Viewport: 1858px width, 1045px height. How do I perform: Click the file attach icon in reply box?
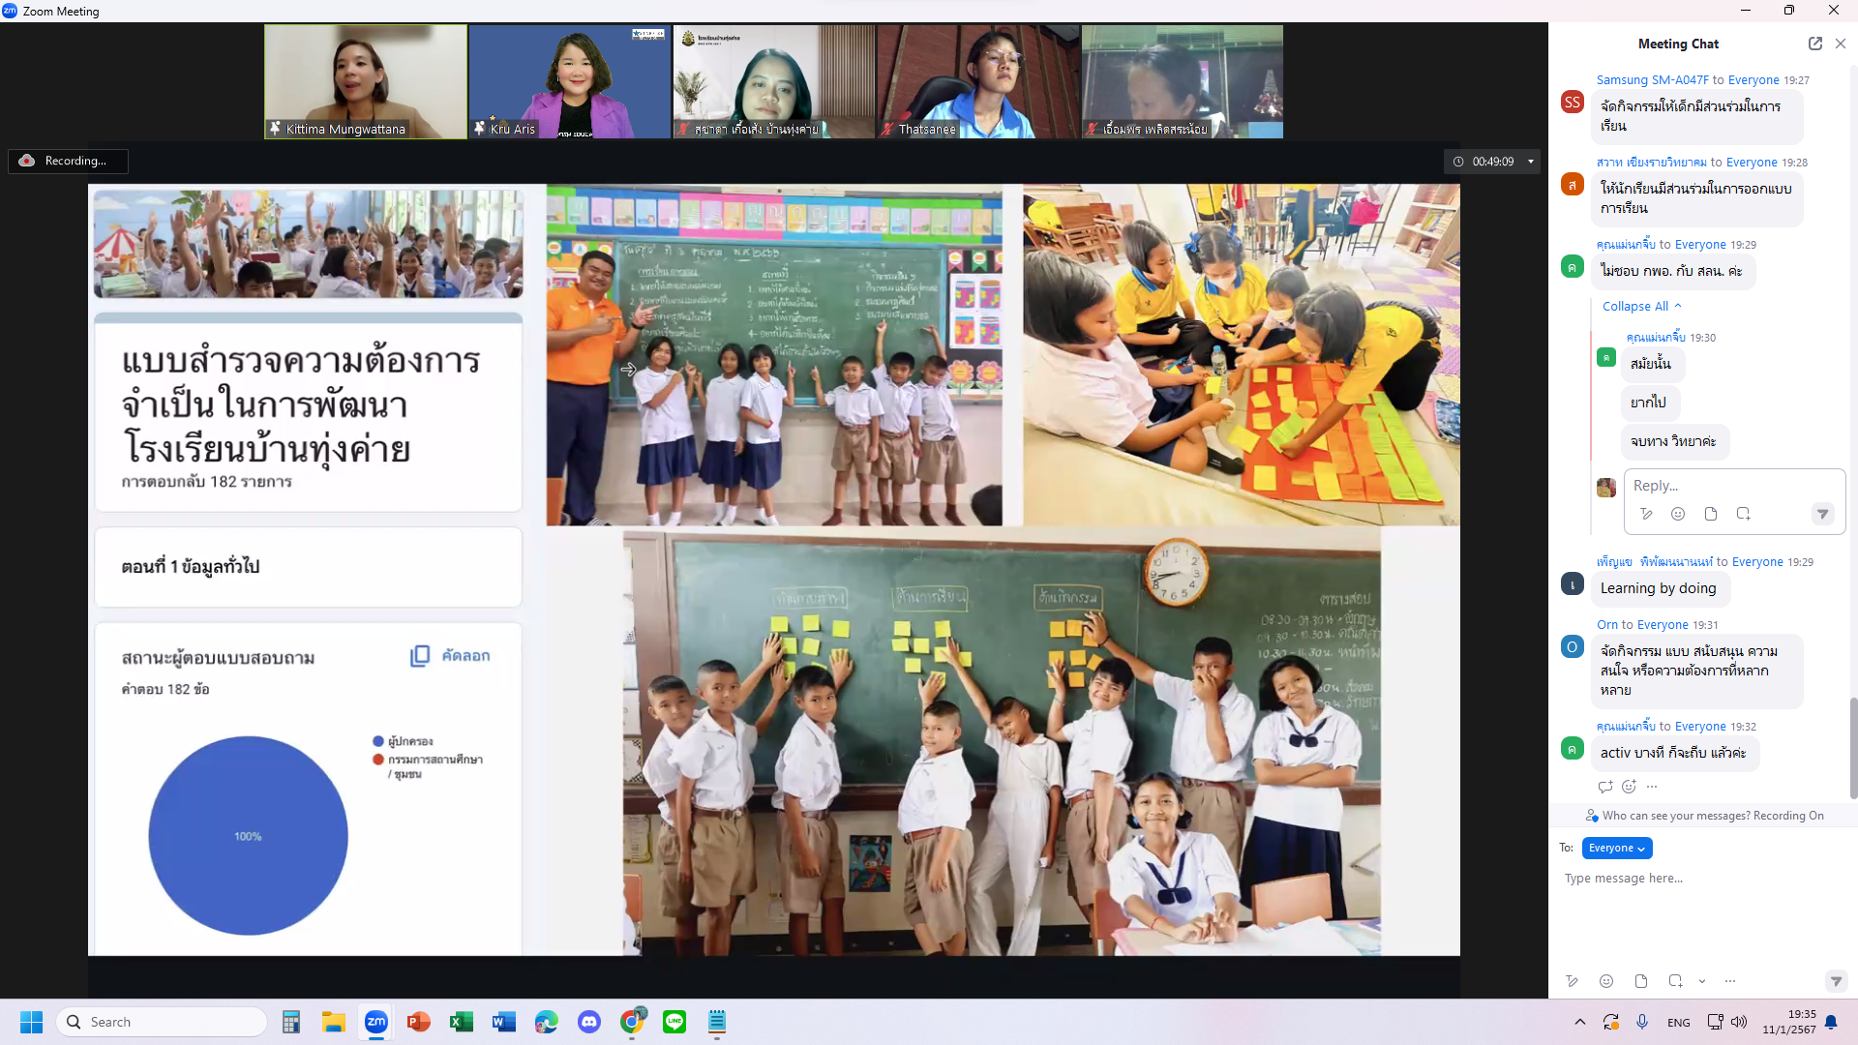tap(1711, 514)
